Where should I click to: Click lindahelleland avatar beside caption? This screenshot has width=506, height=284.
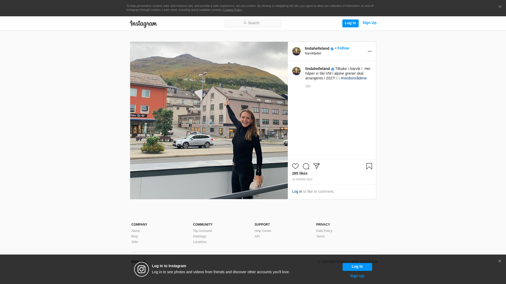coord(296,71)
